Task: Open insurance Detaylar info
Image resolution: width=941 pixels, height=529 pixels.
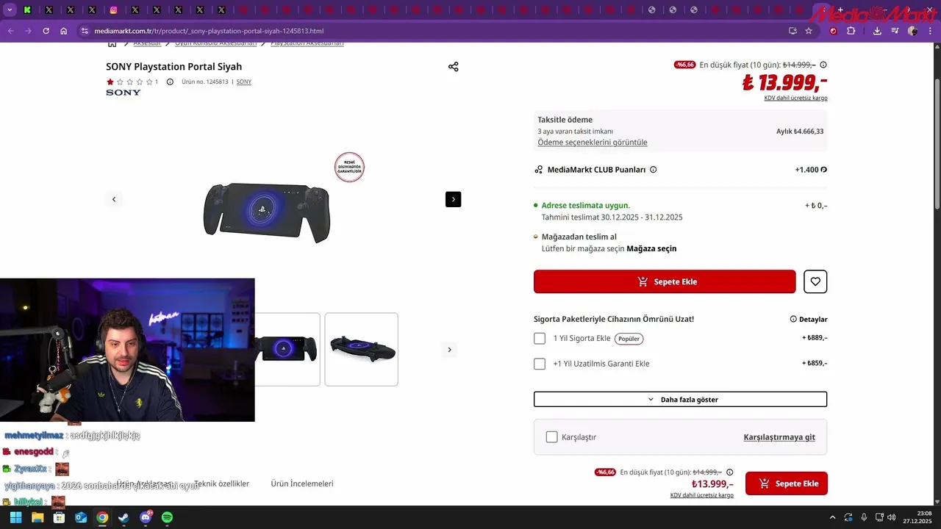Action: coord(809,320)
